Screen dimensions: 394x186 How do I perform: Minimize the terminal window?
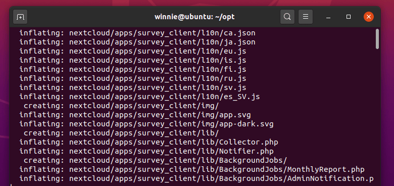pyautogui.click(x=328, y=17)
